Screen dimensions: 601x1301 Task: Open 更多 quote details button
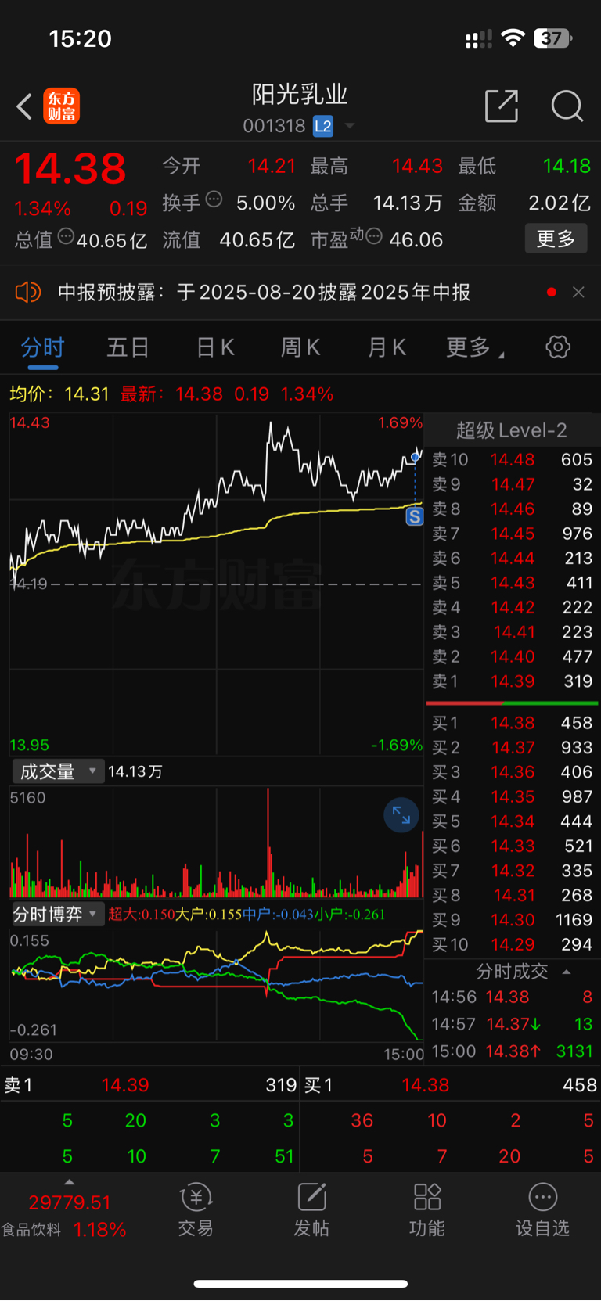tap(556, 239)
